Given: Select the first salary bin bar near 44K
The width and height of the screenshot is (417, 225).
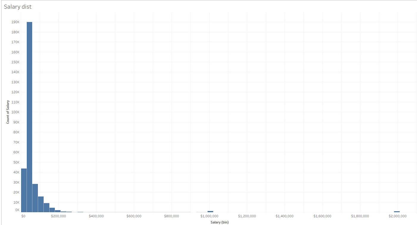Looking at the screenshot, I should tap(24, 190).
